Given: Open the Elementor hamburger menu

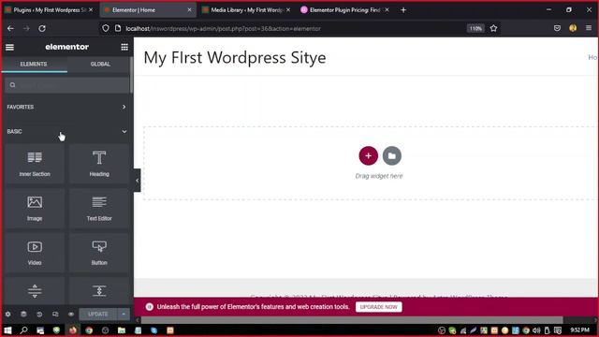Looking at the screenshot, I should tap(9, 47).
